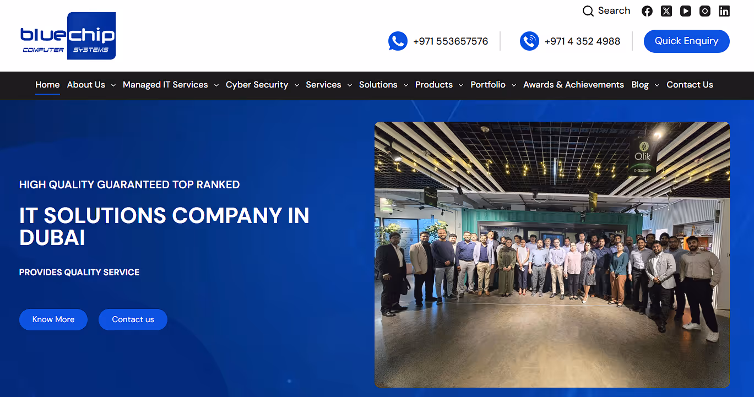Expand the Services dropdown chevron

tap(349, 85)
